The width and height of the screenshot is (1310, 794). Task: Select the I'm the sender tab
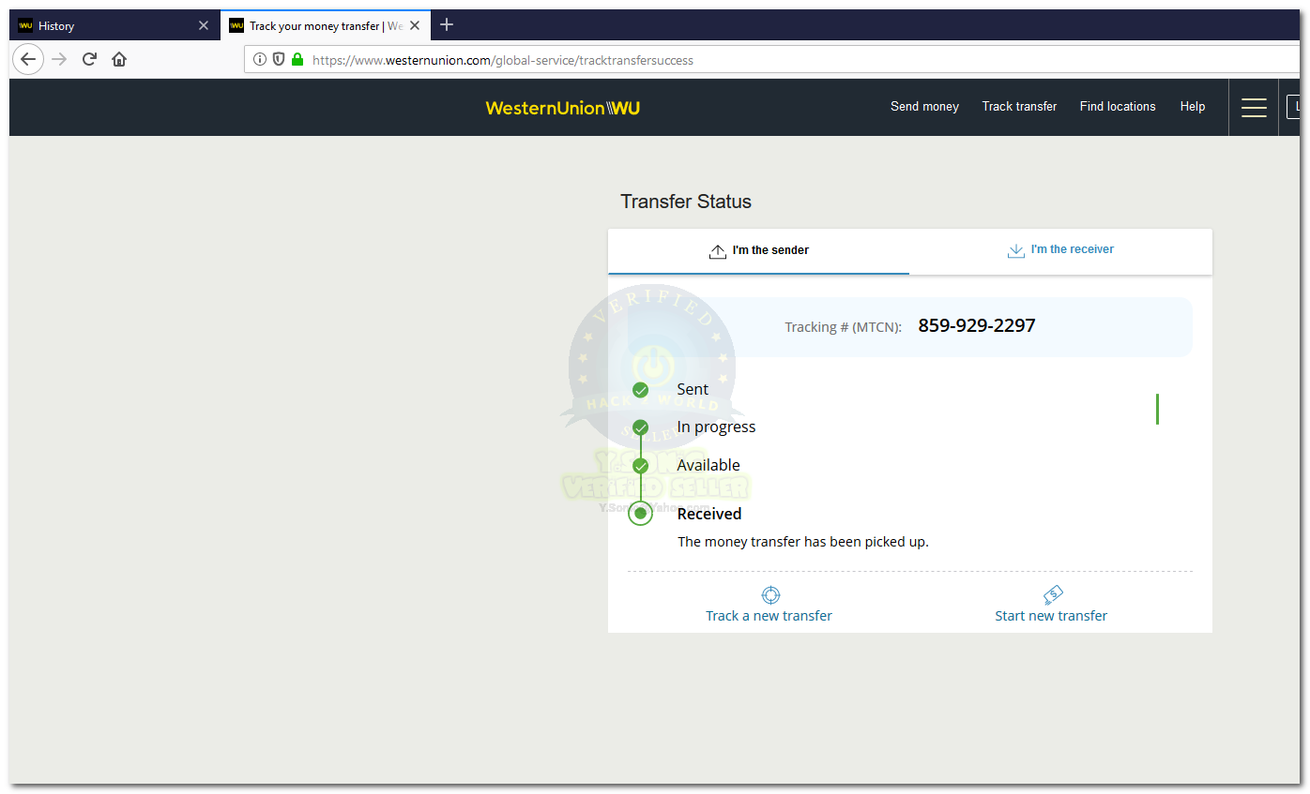coord(758,251)
